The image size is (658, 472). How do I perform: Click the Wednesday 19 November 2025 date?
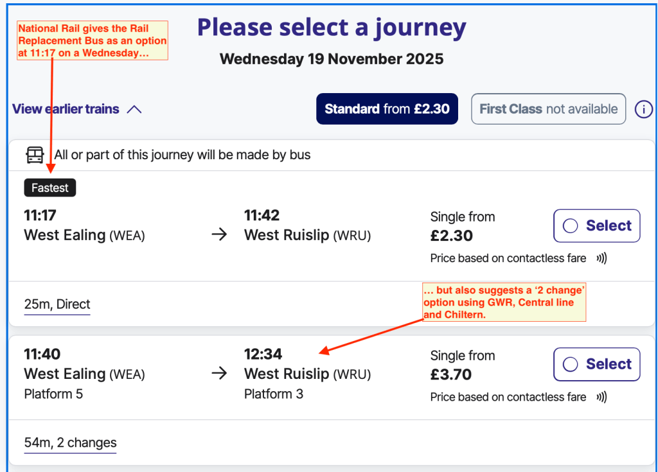332,59
